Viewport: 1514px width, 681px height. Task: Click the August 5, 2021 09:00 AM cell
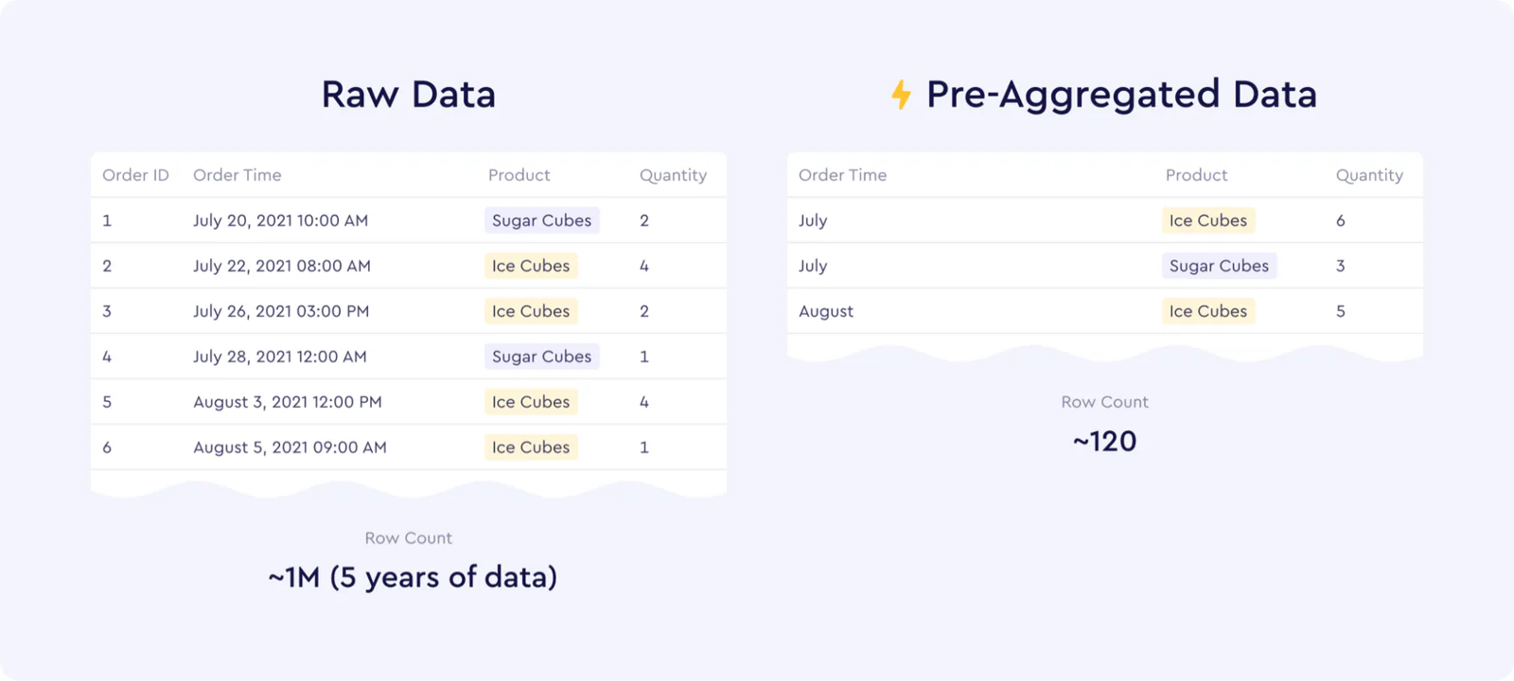(x=290, y=447)
